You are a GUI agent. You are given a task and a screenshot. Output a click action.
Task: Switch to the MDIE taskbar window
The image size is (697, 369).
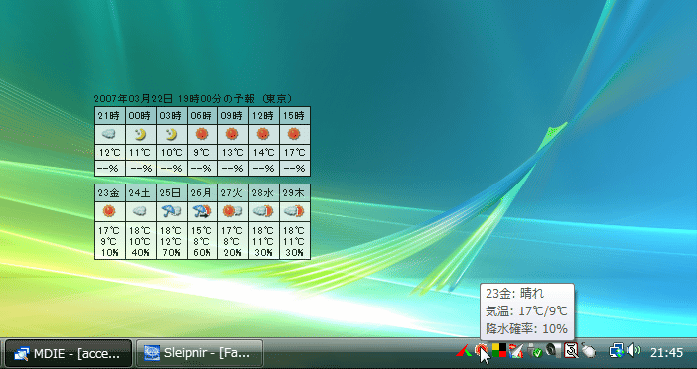(x=69, y=353)
